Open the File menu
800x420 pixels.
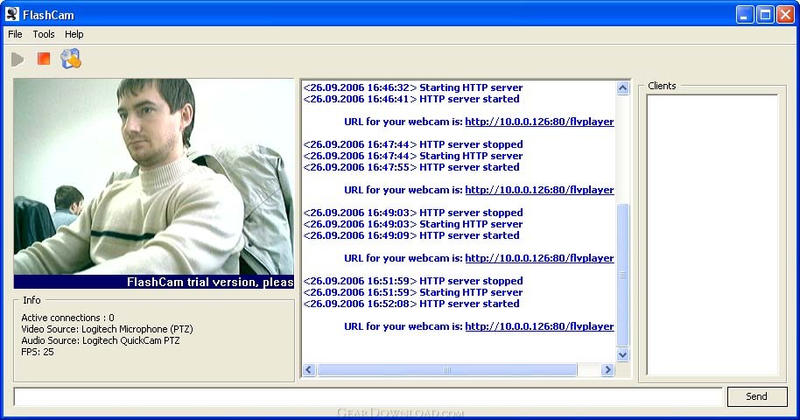coord(15,34)
